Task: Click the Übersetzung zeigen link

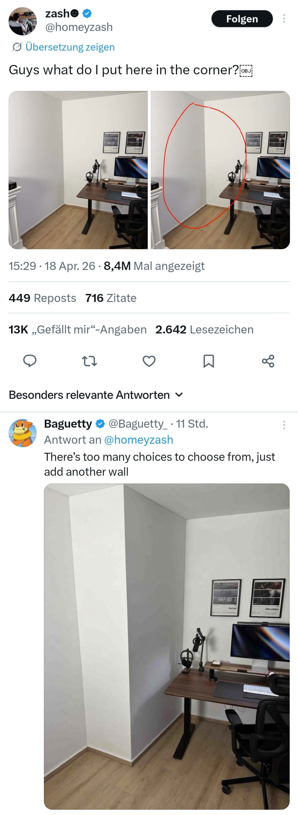Action: point(70,47)
